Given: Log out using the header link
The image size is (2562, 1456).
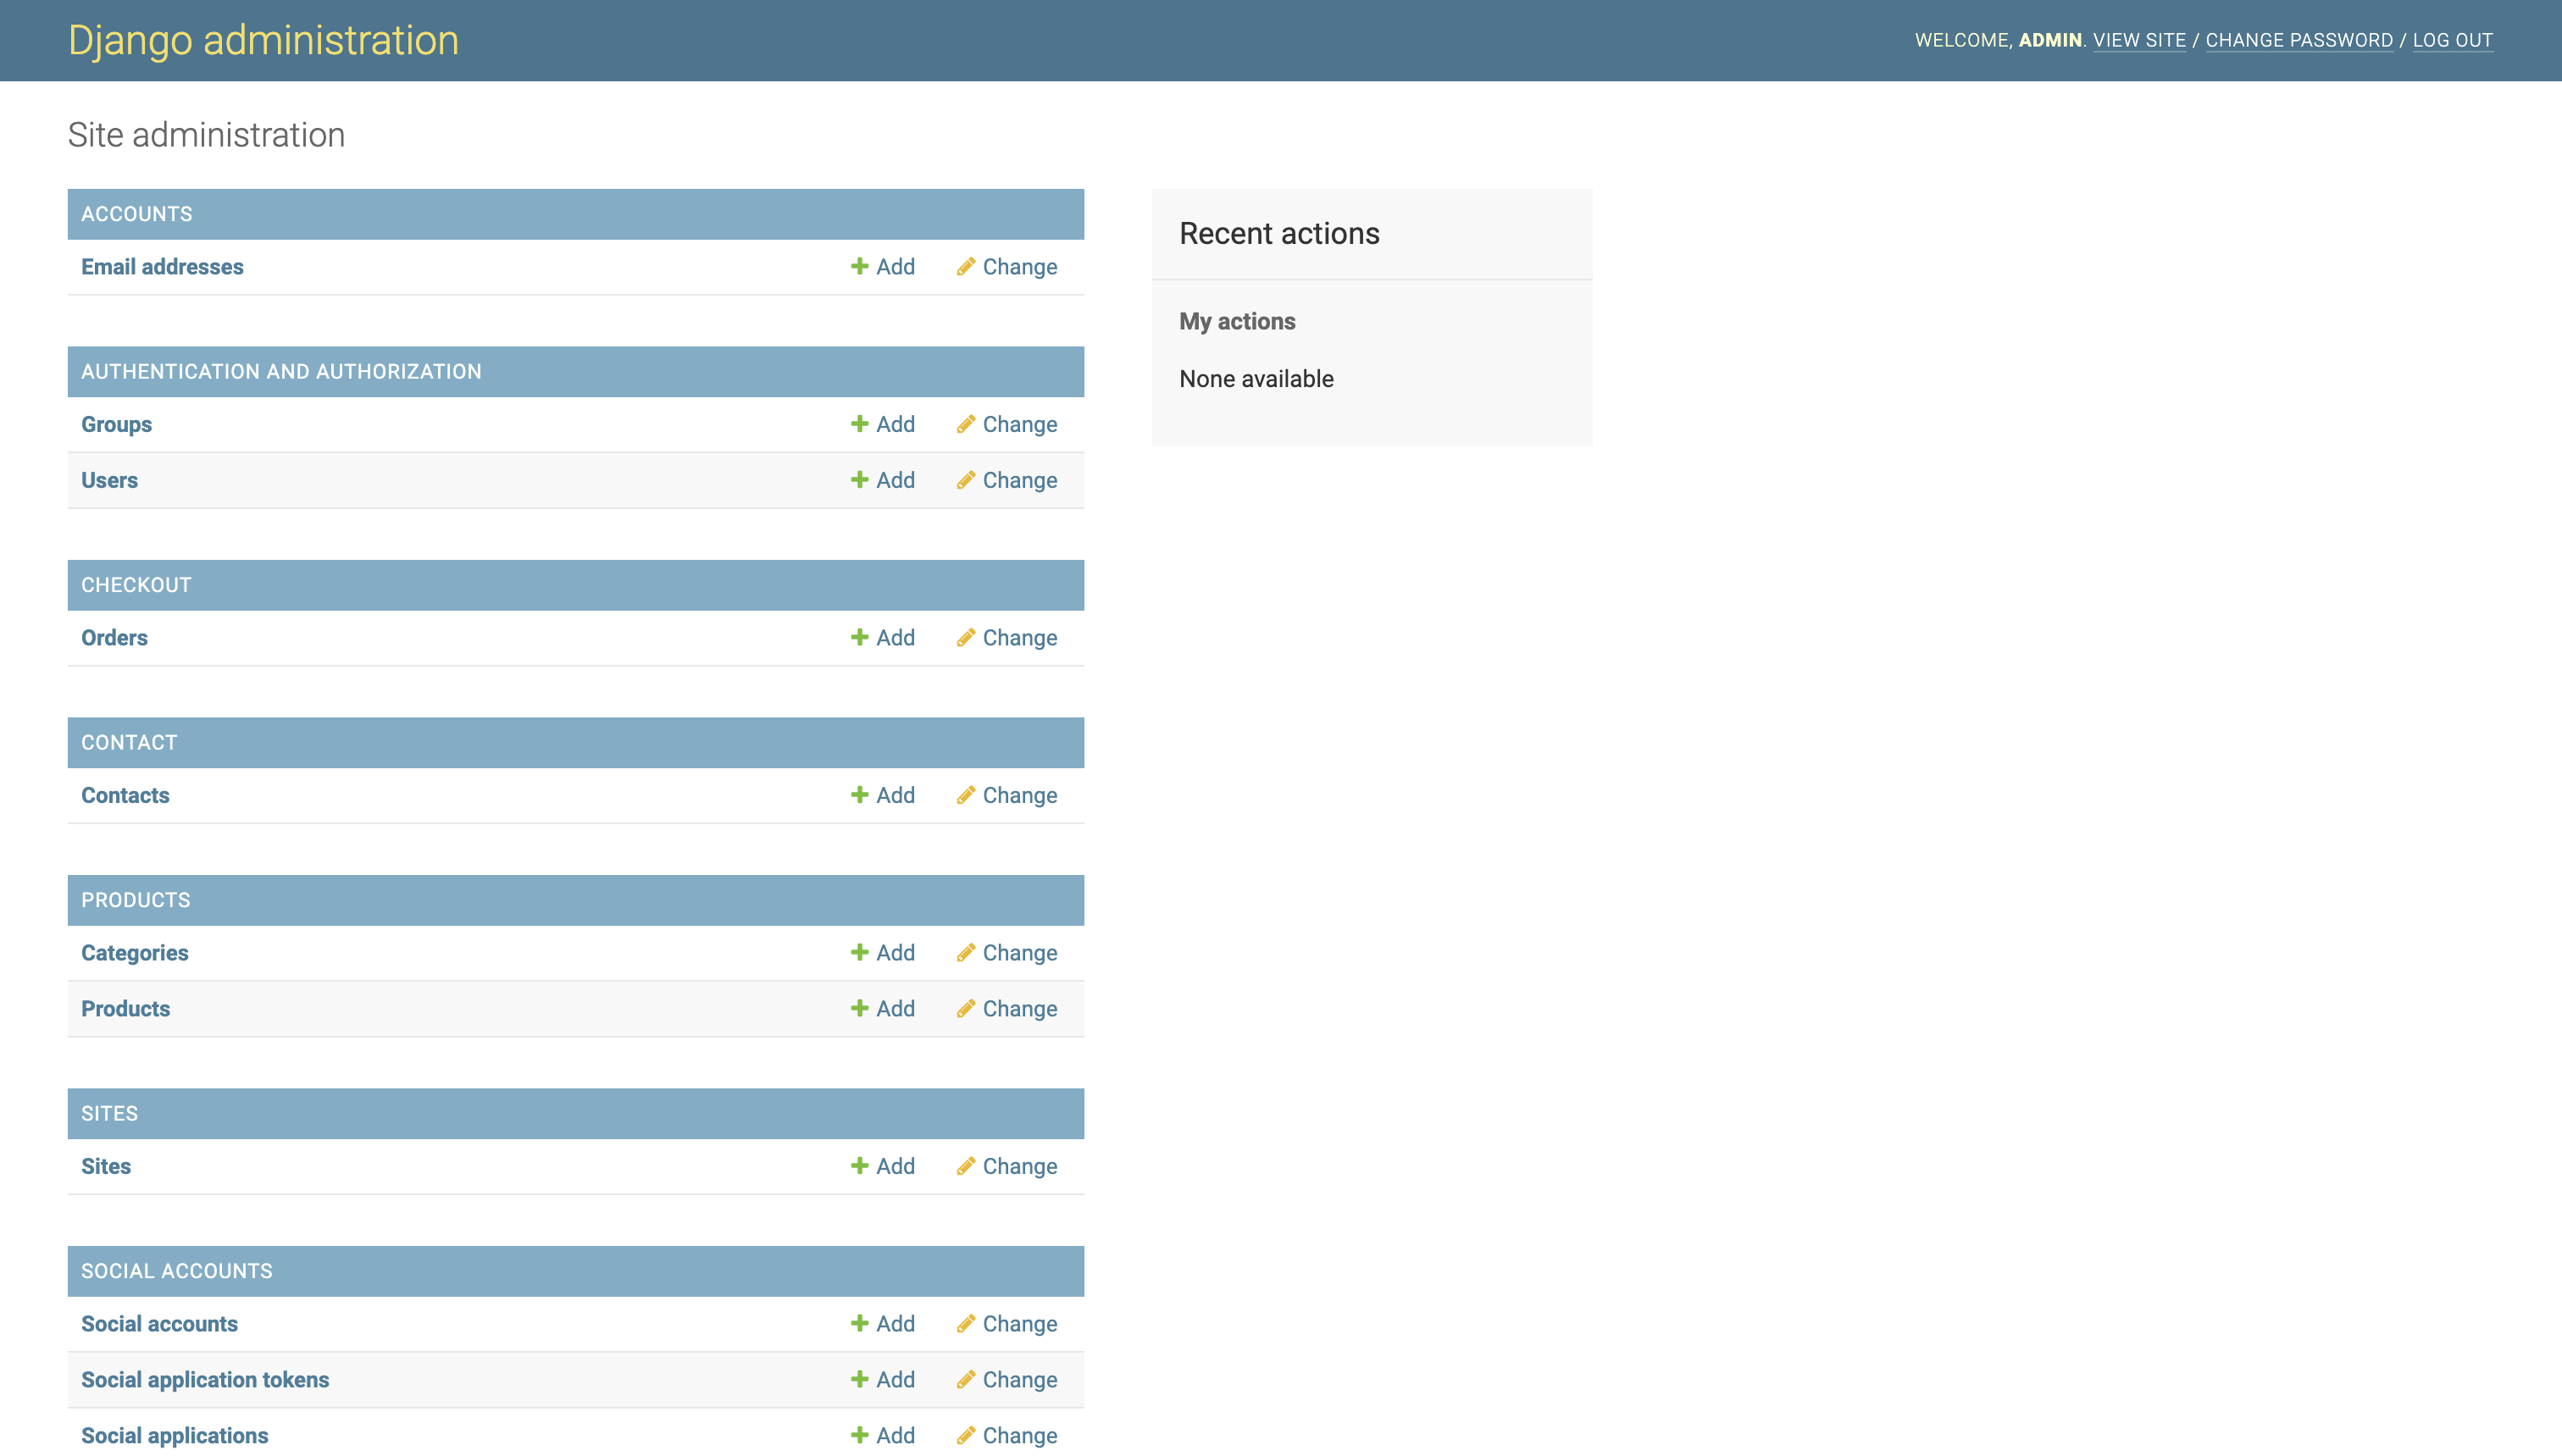Looking at the screenshot, I should (x=2452, y=40).
